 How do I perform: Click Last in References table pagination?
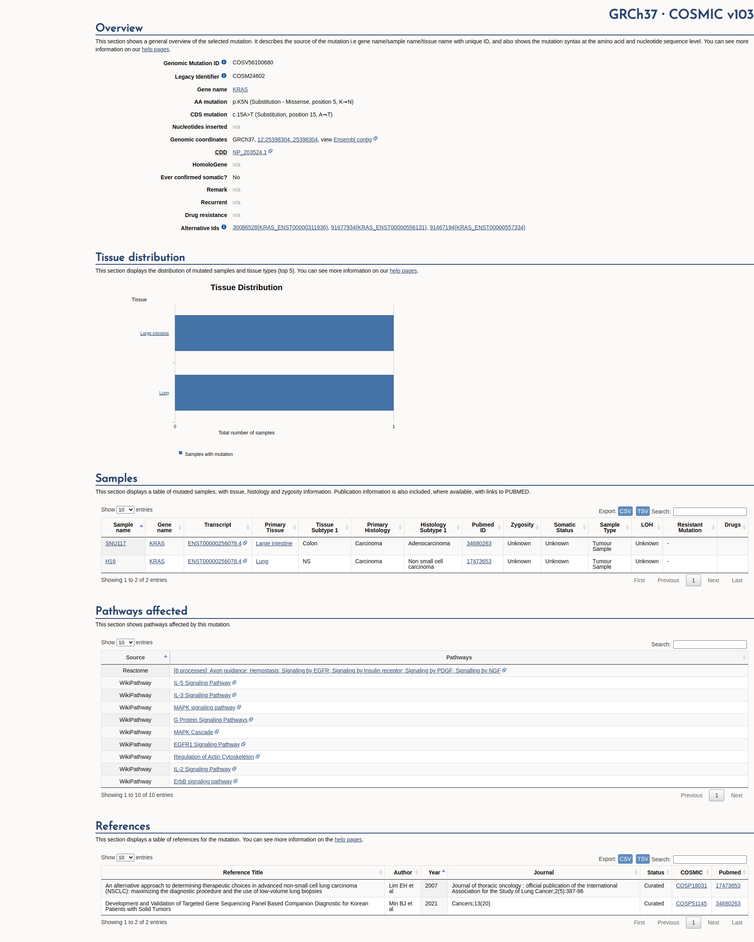coord(737,923)
